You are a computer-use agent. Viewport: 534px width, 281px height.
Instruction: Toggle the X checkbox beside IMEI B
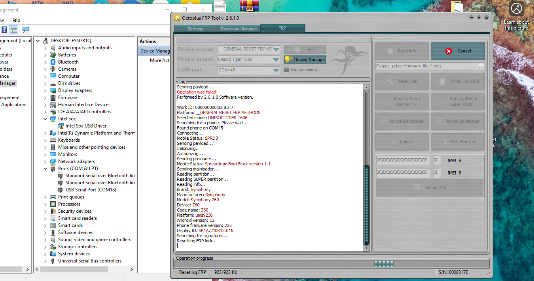[x=436, y=172]
